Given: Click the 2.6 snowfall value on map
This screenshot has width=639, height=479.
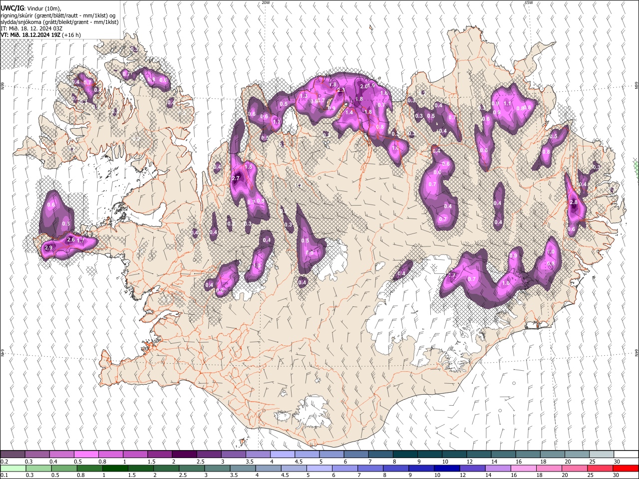Looking at the screenshot, I should click(70, 240).
